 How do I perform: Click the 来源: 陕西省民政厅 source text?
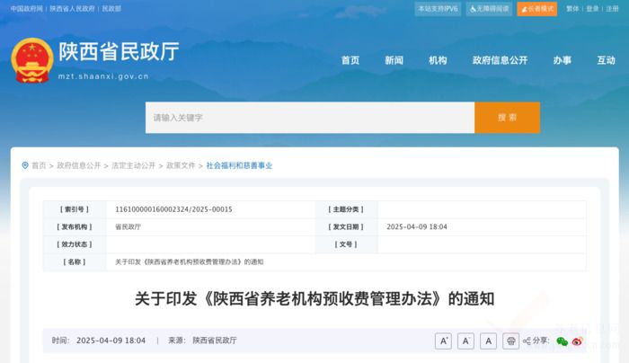[x=202, y=341]
